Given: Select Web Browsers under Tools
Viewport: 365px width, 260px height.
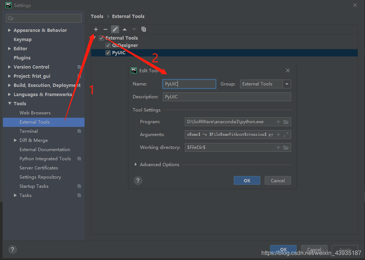Looking at the screenshot, I should [35, 113].
